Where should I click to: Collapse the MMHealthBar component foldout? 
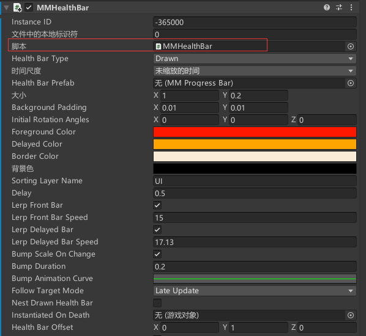(7, 8)
